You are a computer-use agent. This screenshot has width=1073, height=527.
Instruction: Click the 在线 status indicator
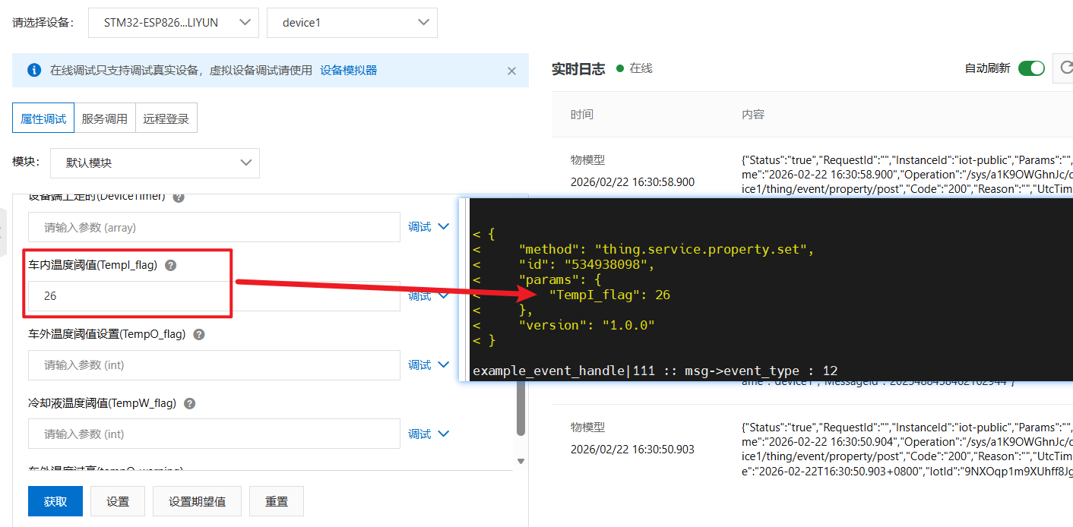click(x=635, y=68)
